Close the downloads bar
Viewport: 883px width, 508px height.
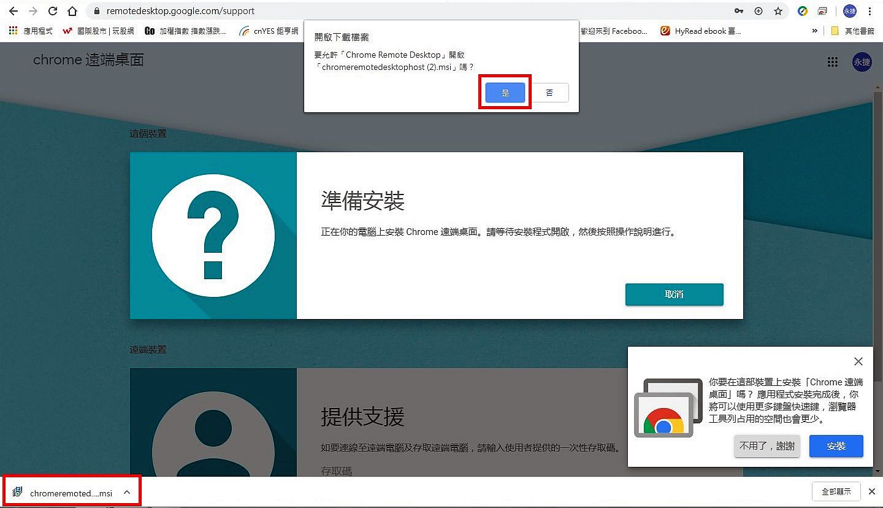pos(871,491)
